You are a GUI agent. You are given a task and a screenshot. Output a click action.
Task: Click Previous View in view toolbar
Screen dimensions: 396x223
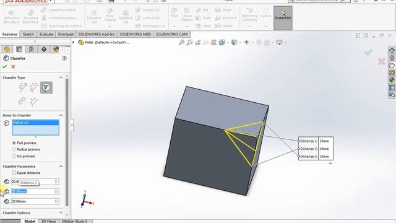(x=197, y=43)
